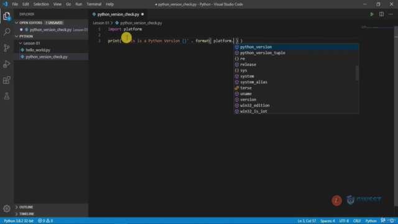Choose python_version_tuple suggestion
Image resolution: width=398 pixels, height=224 pixels.
(296, 53)
